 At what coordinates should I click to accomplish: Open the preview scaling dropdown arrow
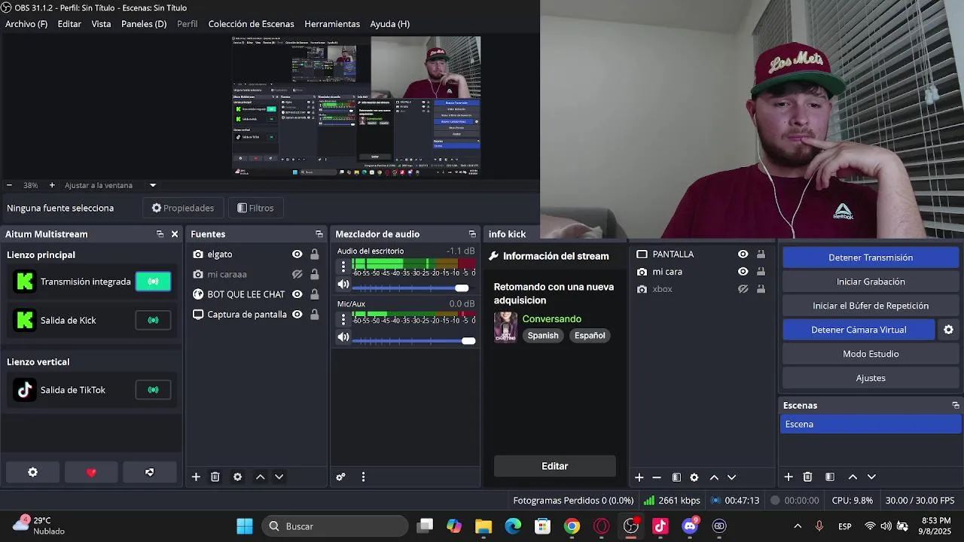[x=153, y=185]
